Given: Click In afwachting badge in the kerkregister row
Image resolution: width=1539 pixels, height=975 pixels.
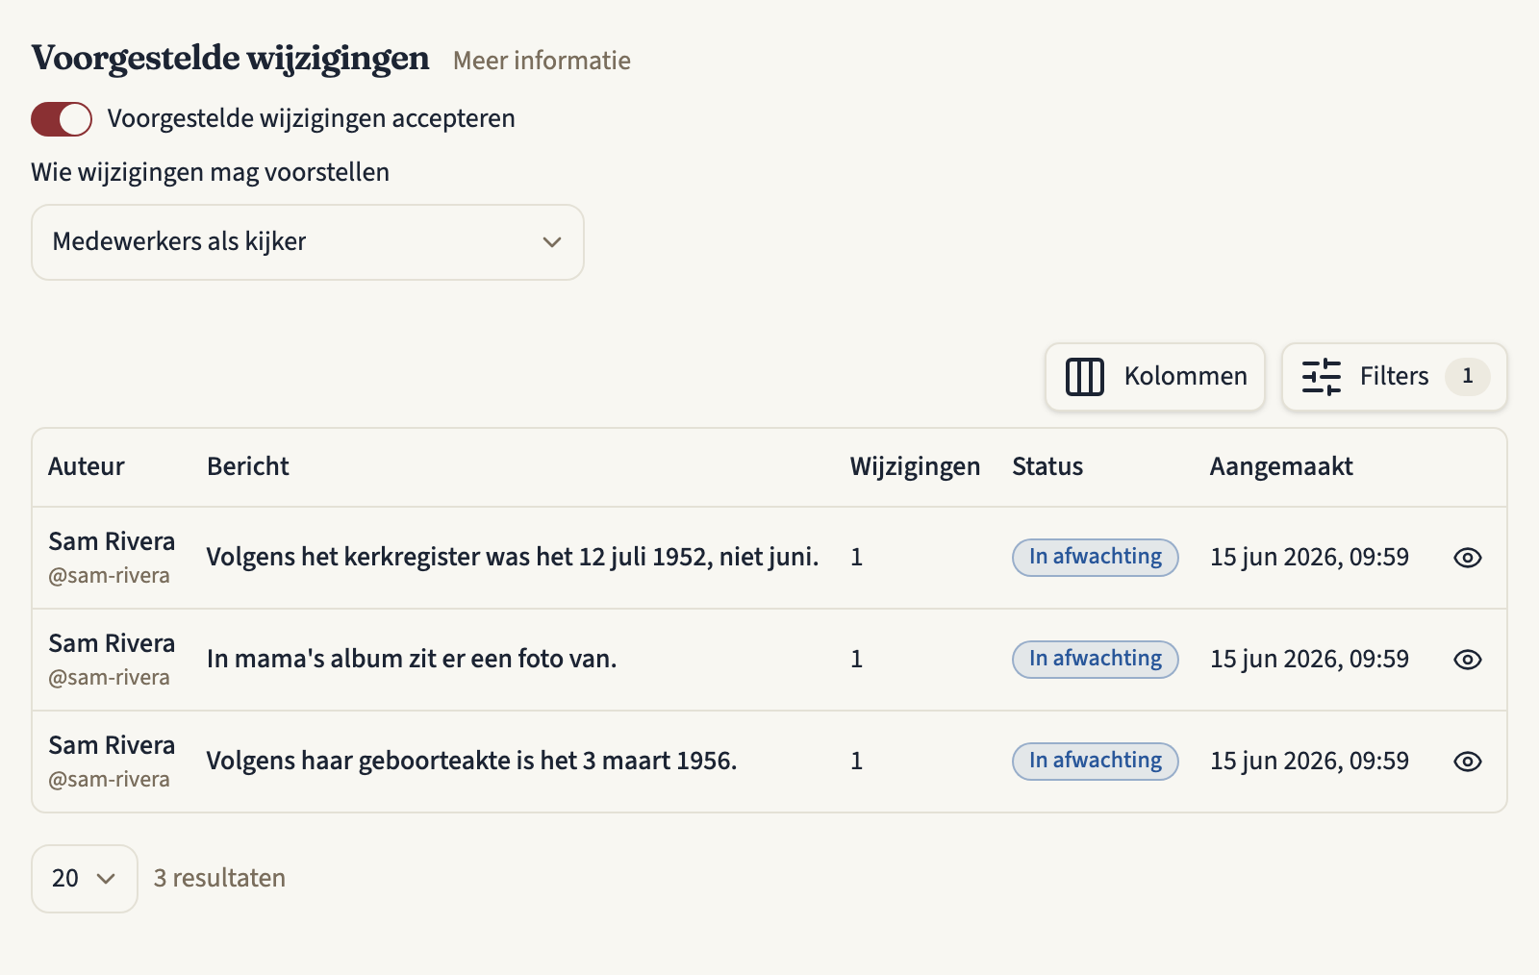Looking at the screenshot, I should pyautogui.click(x=1096, y=558).
